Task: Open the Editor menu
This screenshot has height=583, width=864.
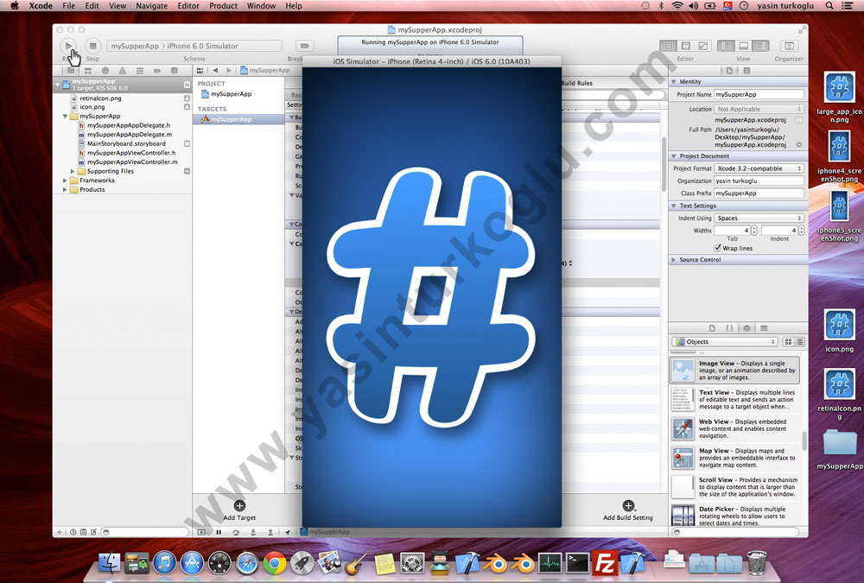Action: [x=188, y=6]
